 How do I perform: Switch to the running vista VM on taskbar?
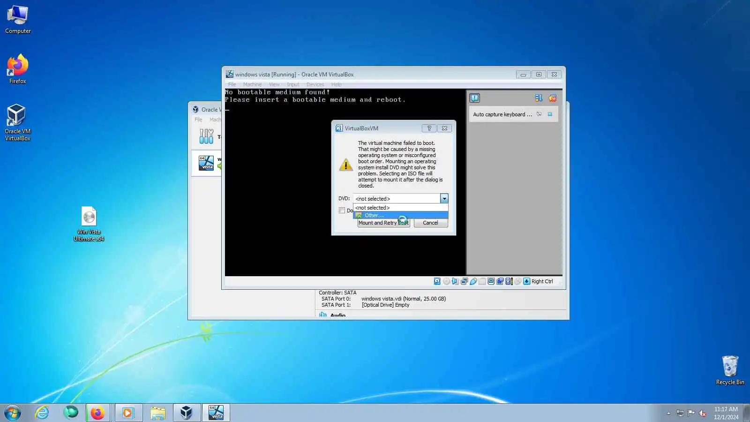point(216,413)
